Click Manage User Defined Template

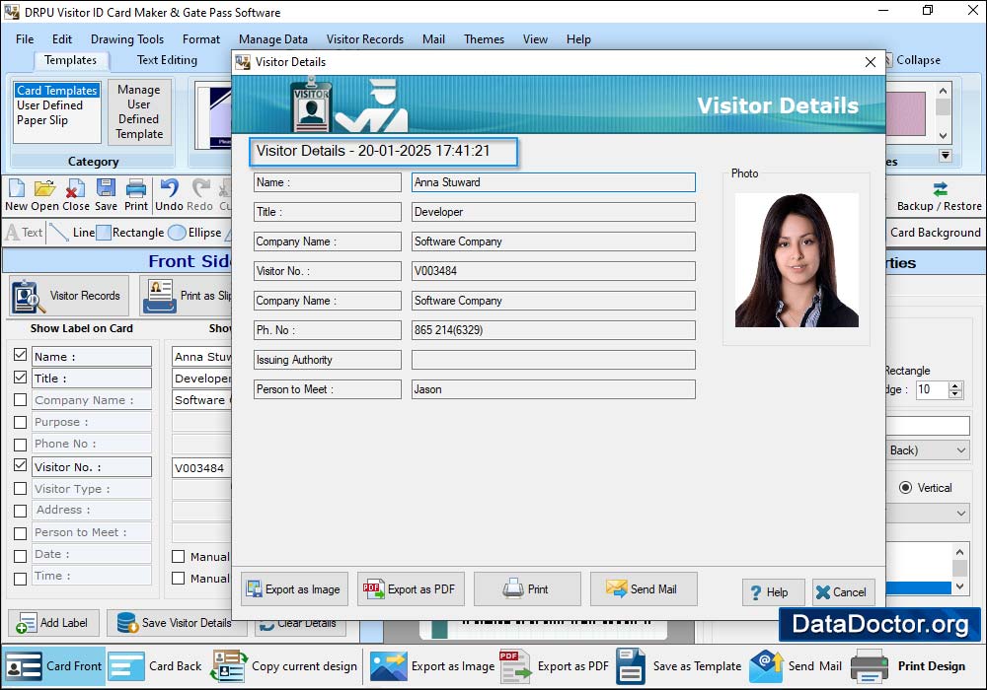pos(139,111)
